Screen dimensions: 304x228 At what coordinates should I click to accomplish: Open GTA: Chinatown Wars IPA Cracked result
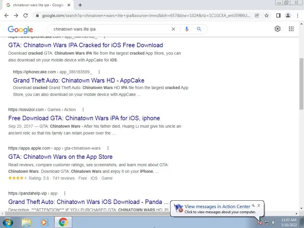85,45
